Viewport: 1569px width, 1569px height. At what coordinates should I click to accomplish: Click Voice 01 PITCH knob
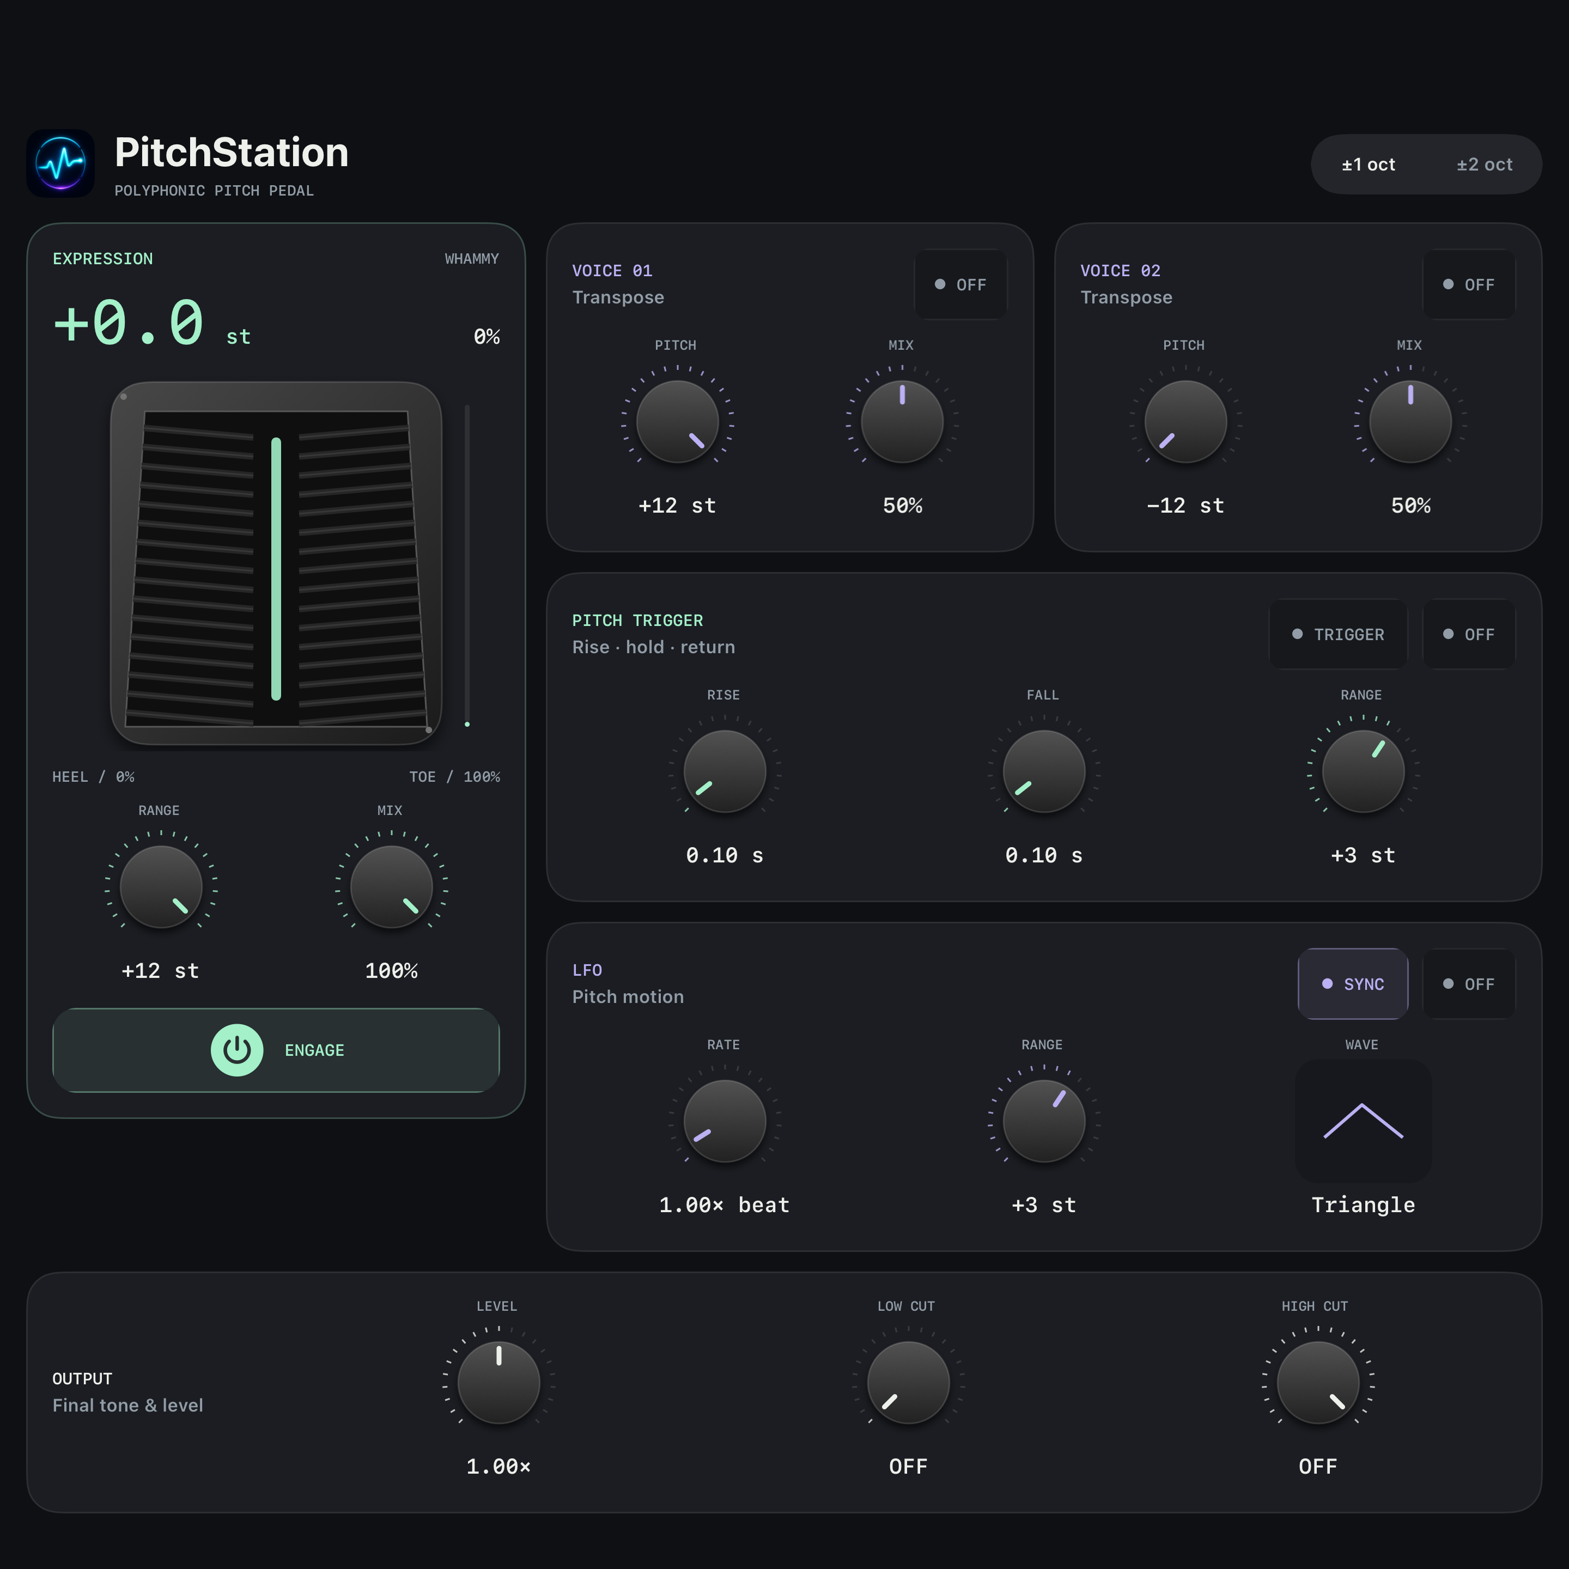coord(677,422)
